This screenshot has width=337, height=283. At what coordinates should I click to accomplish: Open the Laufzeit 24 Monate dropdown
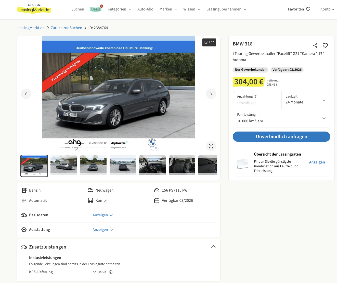pyautogui.click(x=306, y=100)
